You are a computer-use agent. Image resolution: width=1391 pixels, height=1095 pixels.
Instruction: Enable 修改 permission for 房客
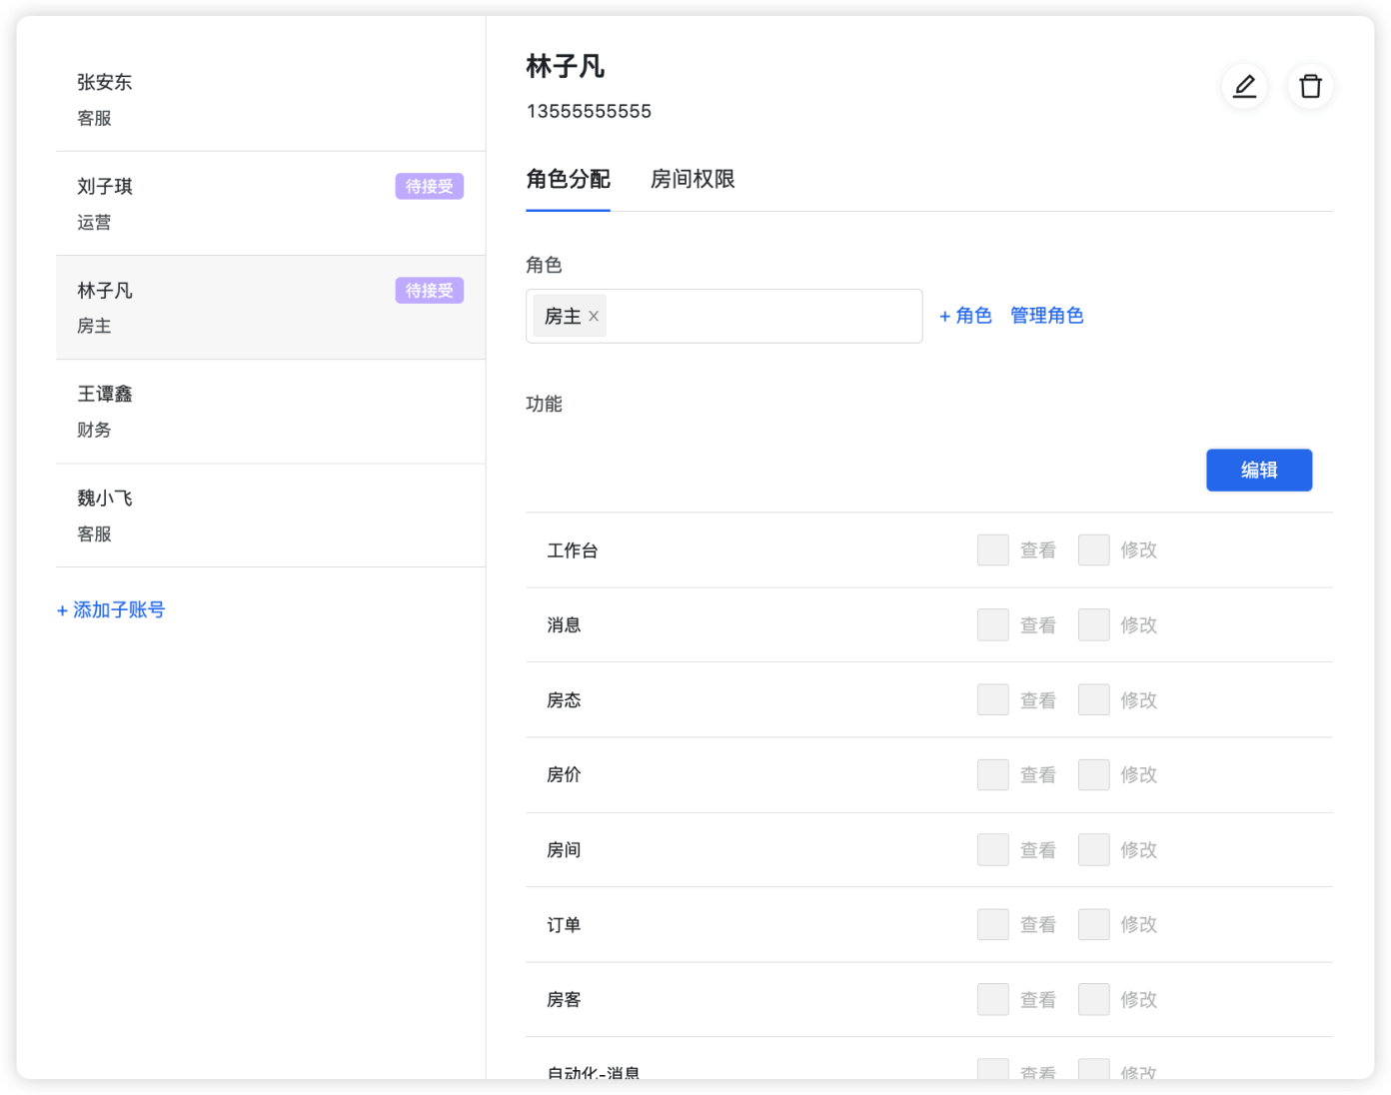1093,999
